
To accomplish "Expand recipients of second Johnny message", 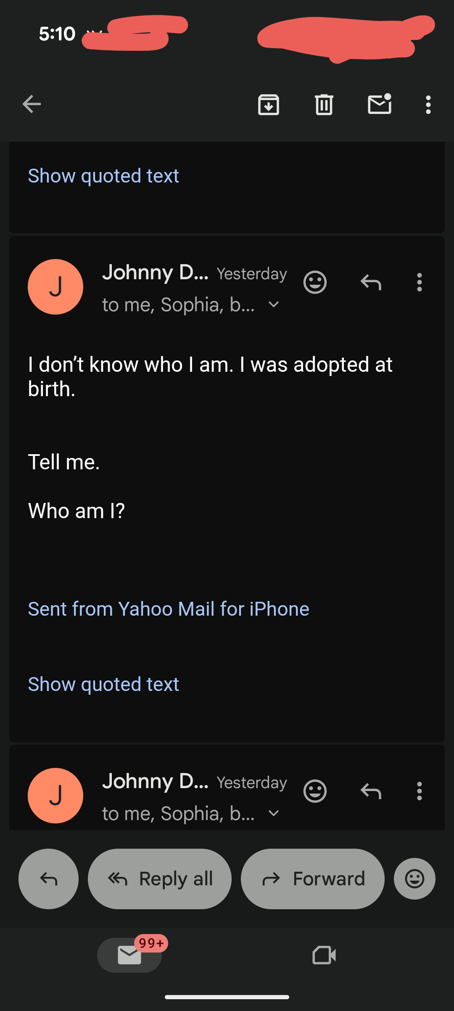I will point(274,813).
